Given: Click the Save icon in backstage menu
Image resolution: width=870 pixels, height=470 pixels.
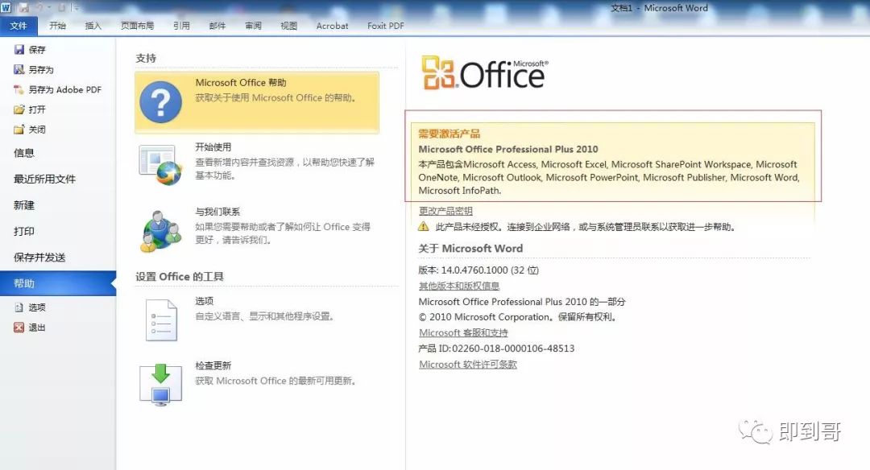Looking at the screenshot, I should pyautogui.click(x=19, y=49).
